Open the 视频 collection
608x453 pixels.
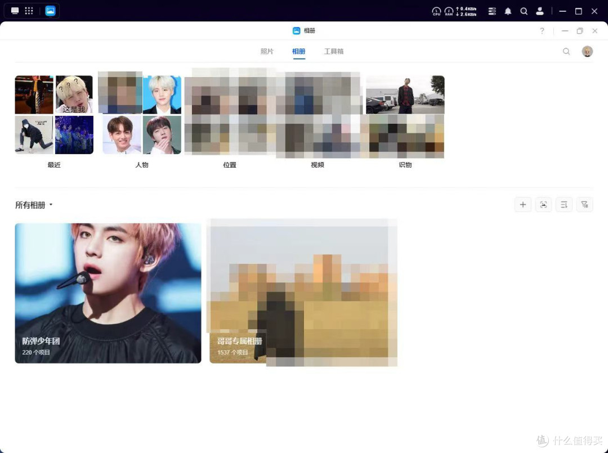pos(318,115)
